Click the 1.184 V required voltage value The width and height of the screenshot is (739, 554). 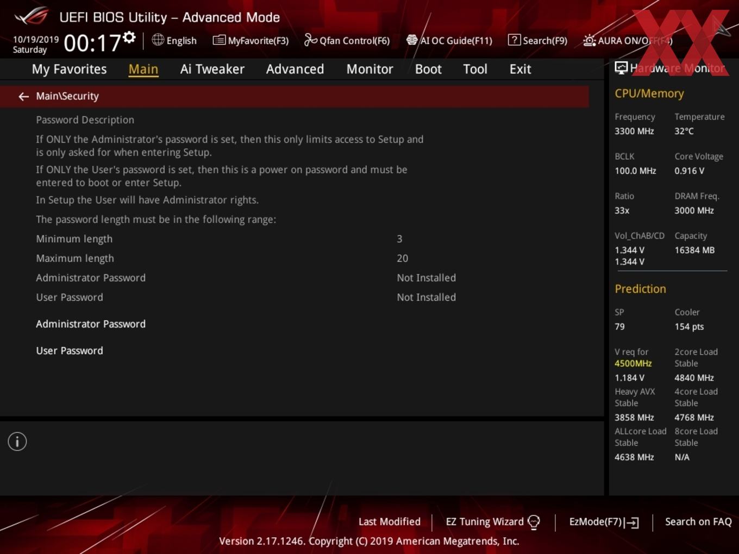pyautogui.click(x=629, y=377)
